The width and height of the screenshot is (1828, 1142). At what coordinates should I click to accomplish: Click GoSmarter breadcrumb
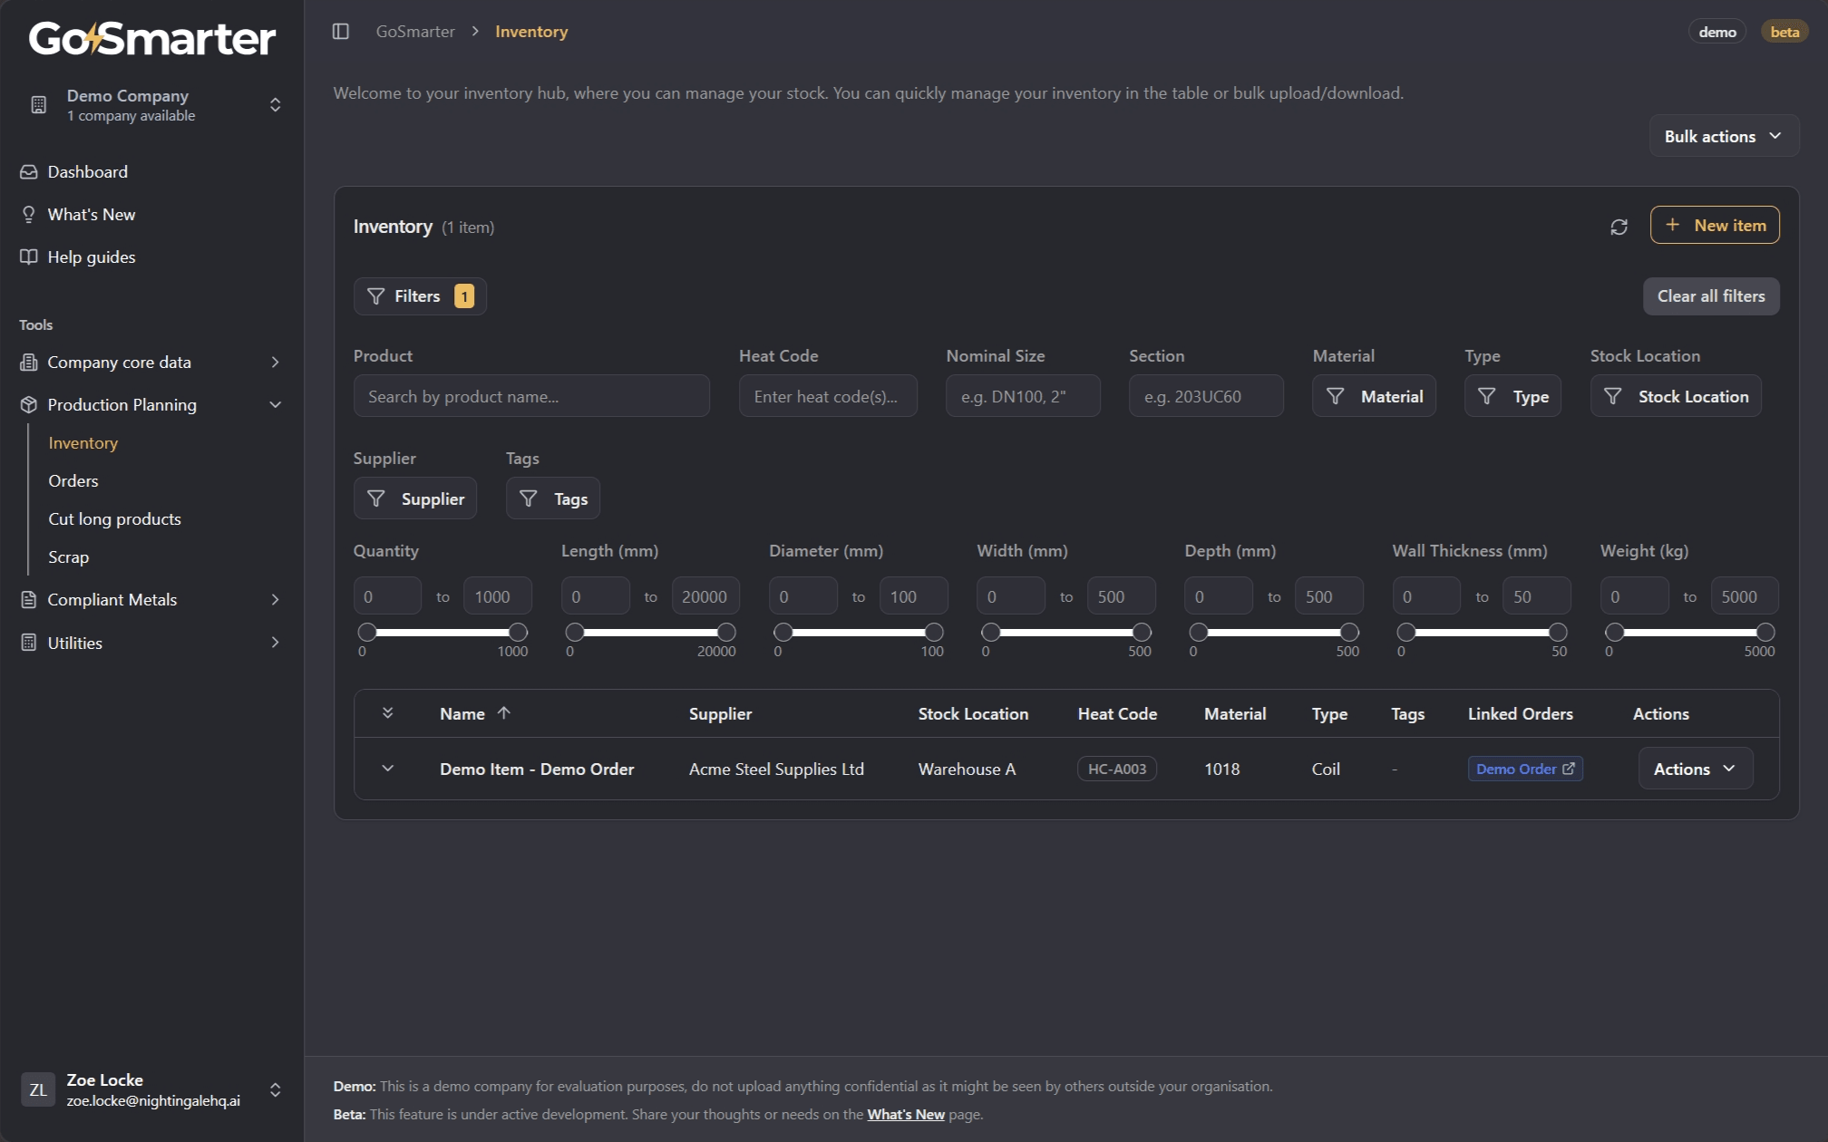click(415, 32)
